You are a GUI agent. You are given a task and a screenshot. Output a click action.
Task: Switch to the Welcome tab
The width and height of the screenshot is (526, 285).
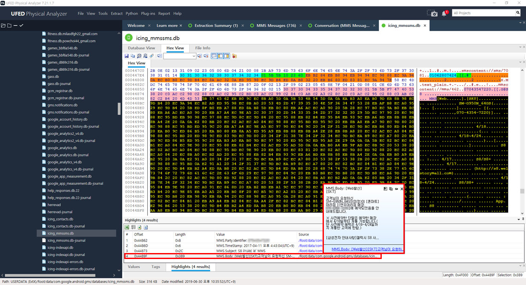point(136,26)
